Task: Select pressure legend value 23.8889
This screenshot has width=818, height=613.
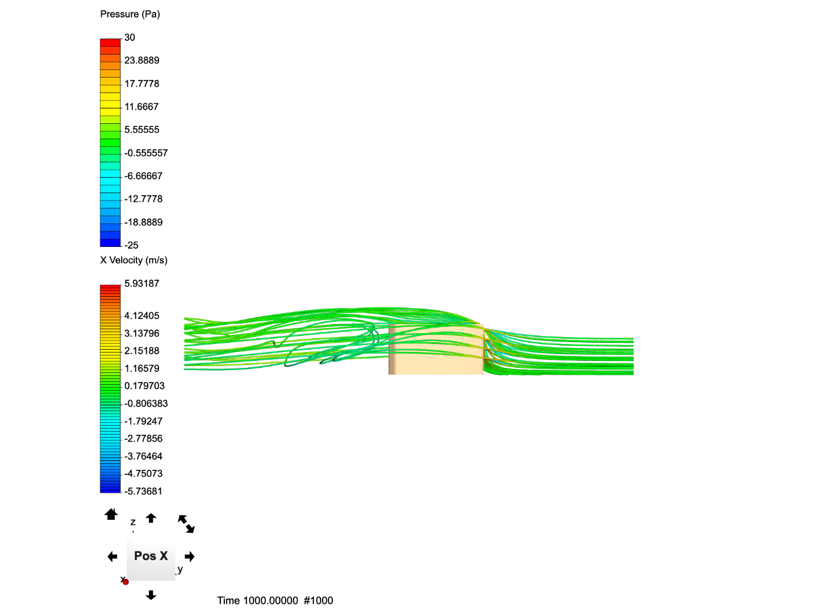Action: click(142, 60)
